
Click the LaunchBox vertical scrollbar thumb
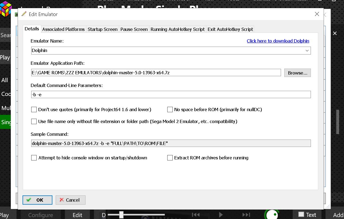338,122
